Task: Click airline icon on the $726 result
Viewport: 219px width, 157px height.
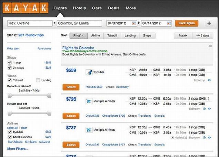Action: tap(89, 101)
